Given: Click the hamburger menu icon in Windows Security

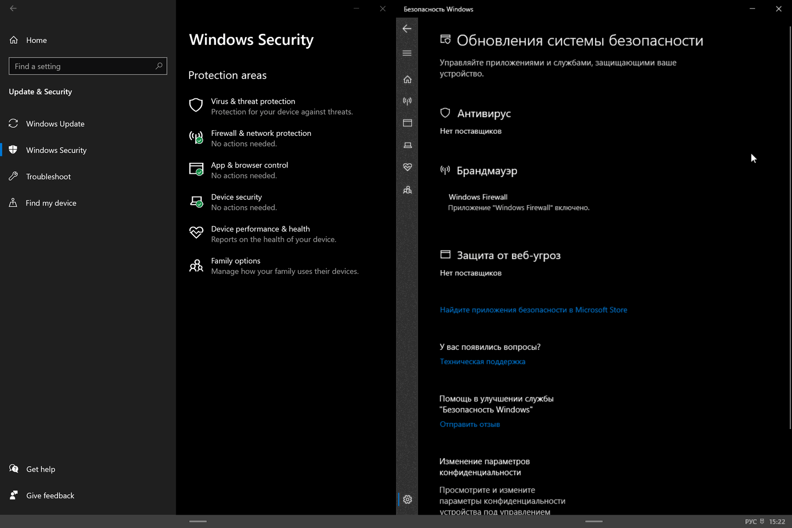Looking at the screenshot, I should pyautogui.click(x=407, y=53).
